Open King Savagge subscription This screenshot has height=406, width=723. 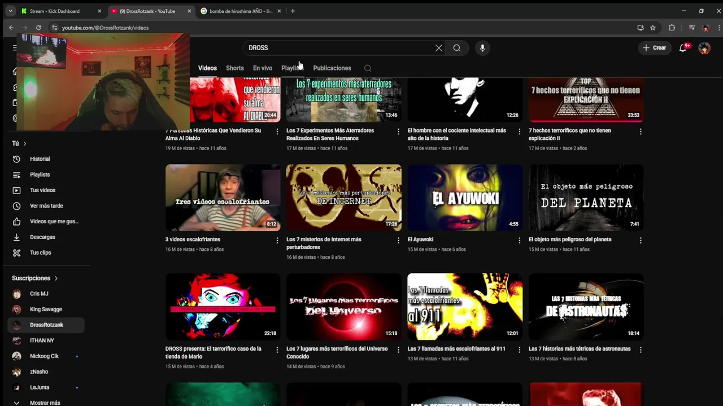coord(47,309)
